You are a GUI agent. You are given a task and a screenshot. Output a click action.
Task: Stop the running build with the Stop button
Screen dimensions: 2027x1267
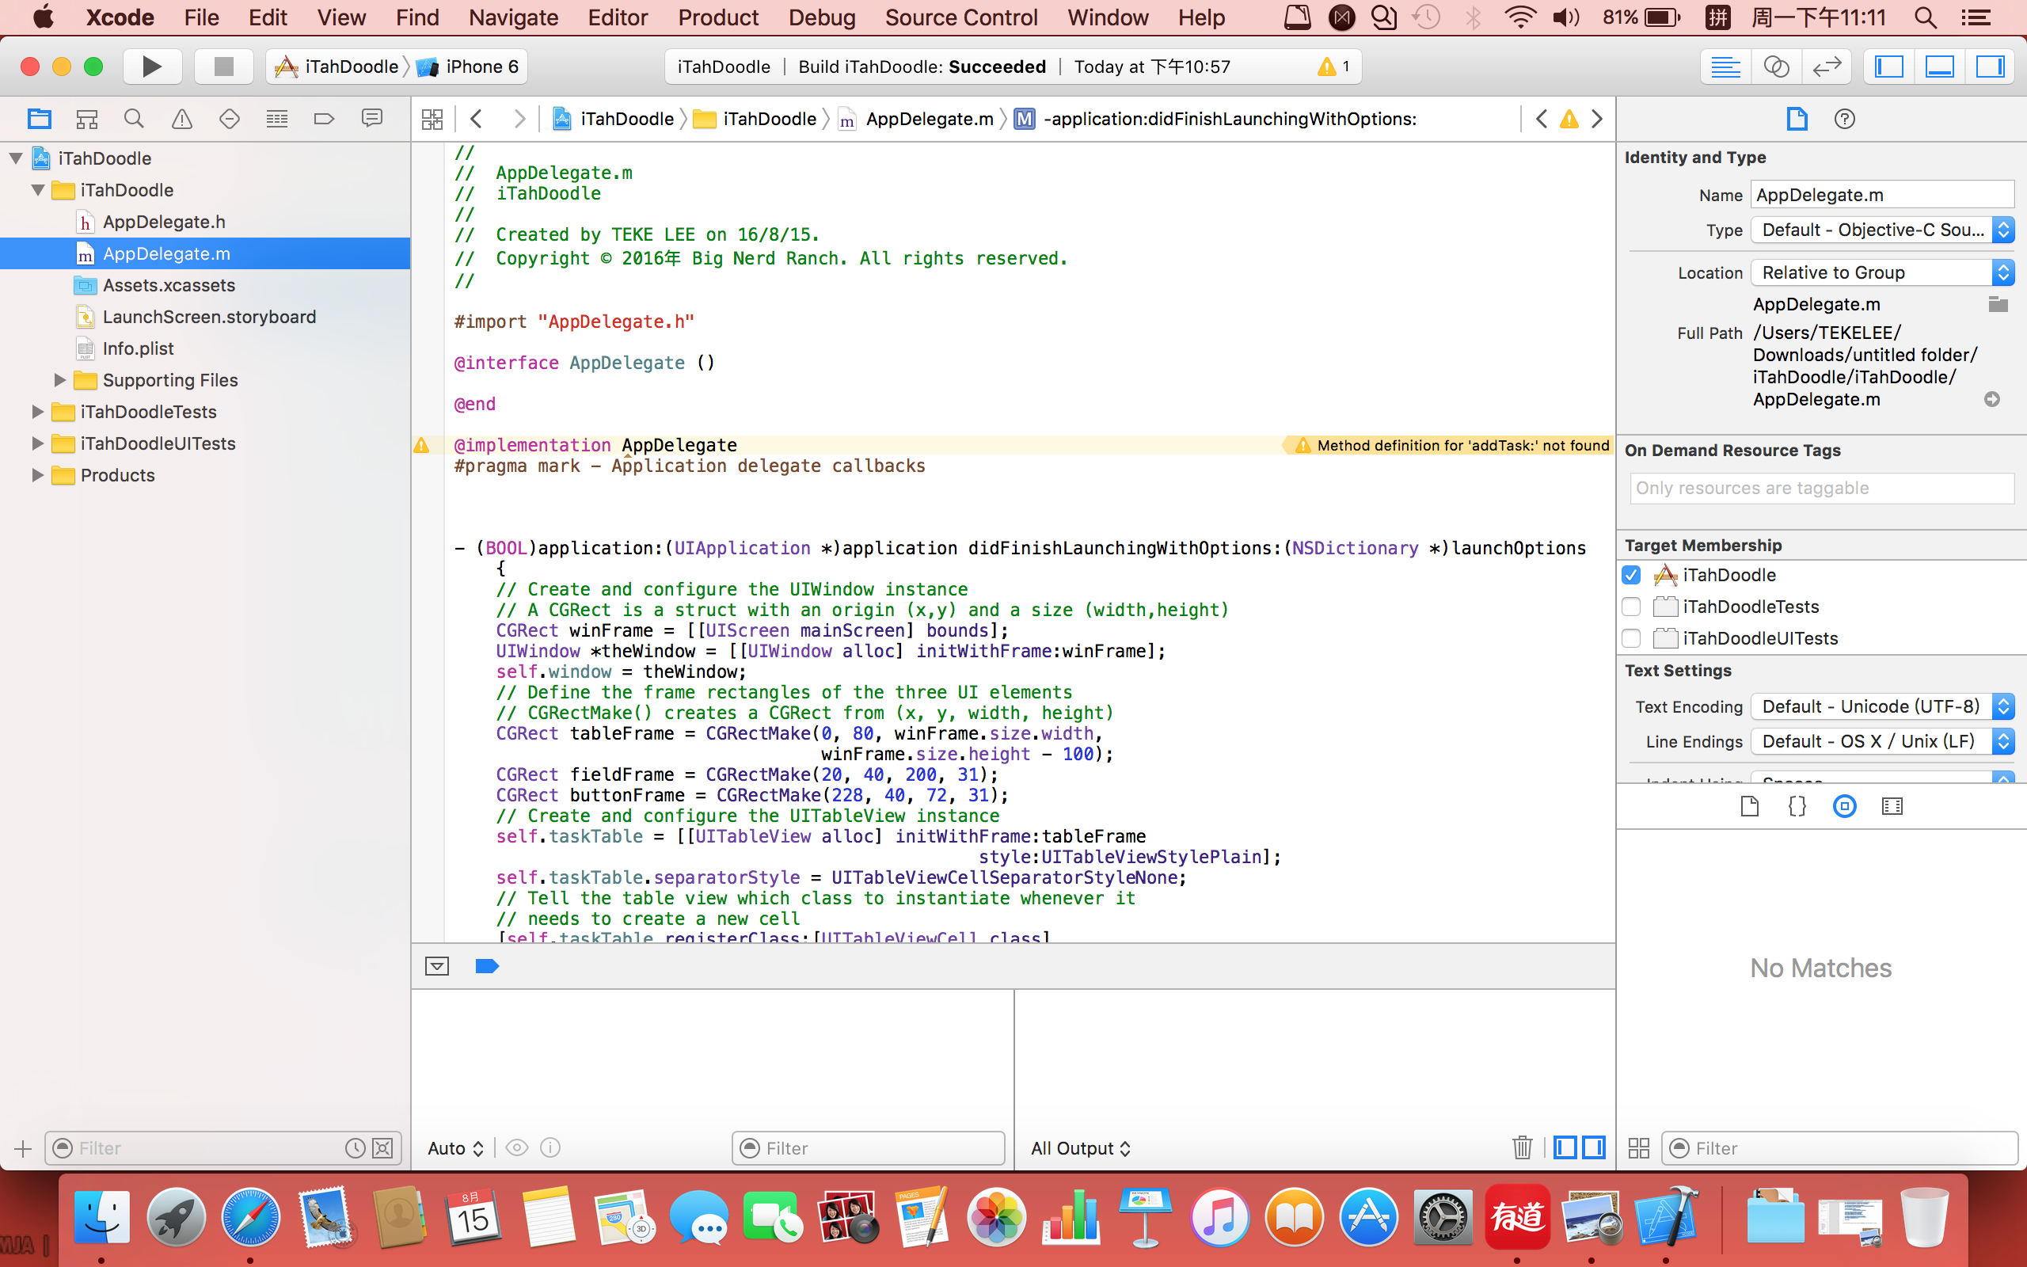pos(223,67)
